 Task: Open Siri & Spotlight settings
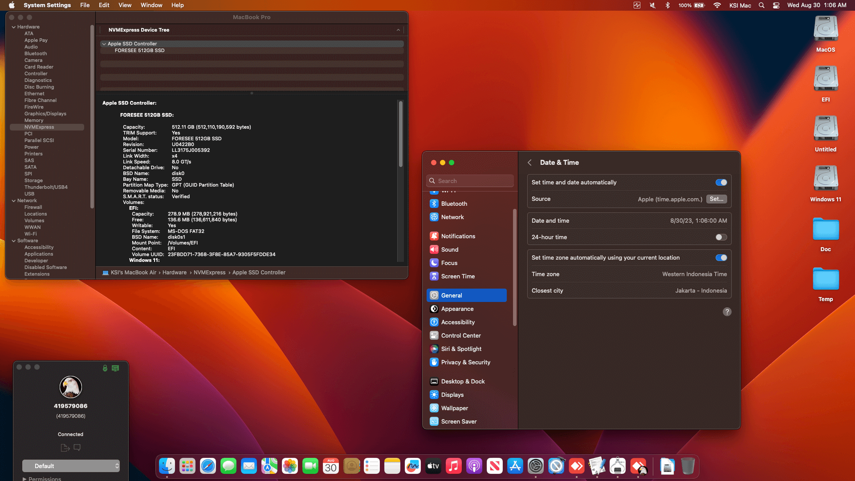pyautogui.click(x=461, y=349)
